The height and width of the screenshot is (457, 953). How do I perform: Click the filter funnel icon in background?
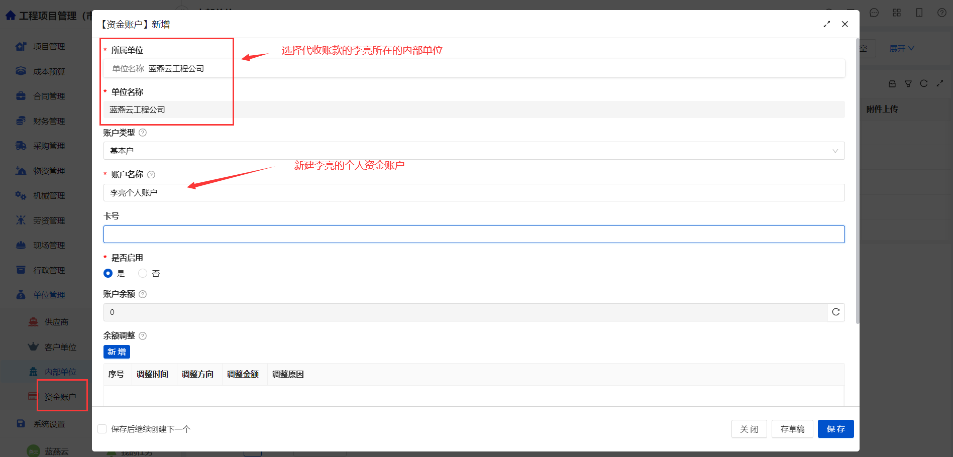pyautogui.click(x=908, y=84)
